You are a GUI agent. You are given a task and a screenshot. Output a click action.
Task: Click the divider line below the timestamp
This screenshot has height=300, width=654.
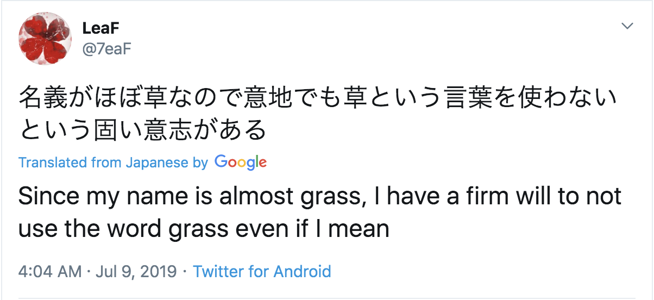327,298
